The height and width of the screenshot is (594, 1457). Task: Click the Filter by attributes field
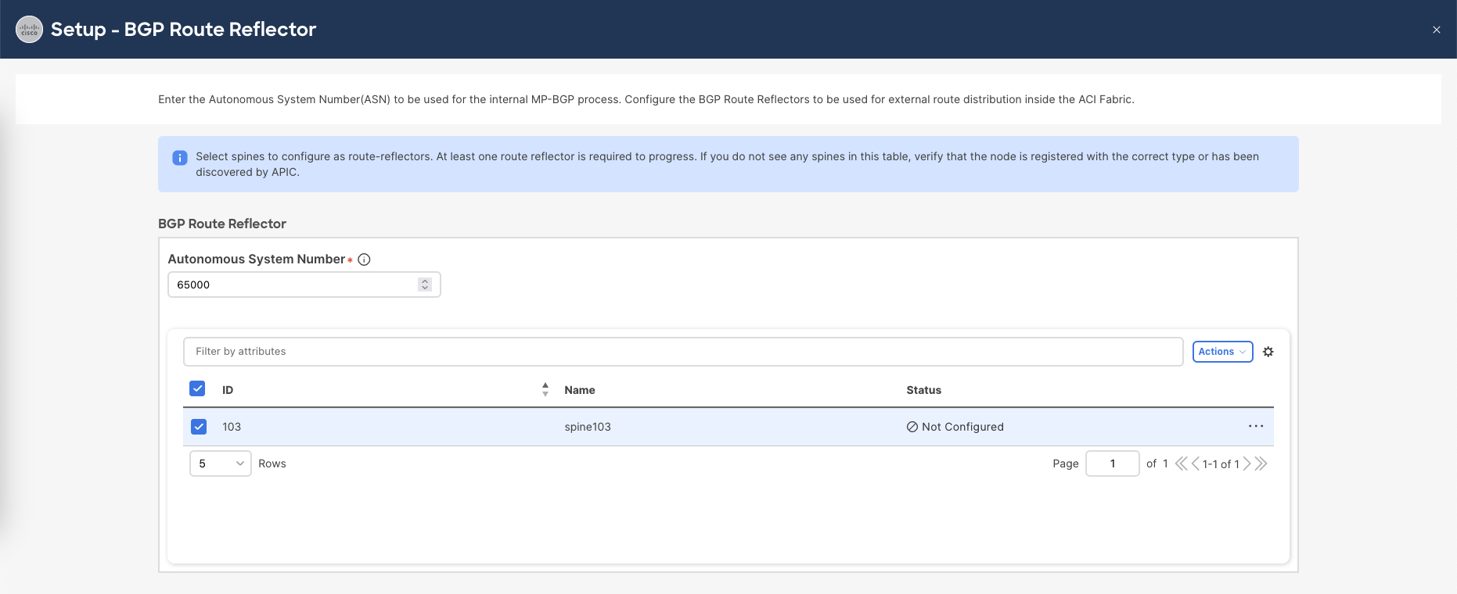point(682,352)
